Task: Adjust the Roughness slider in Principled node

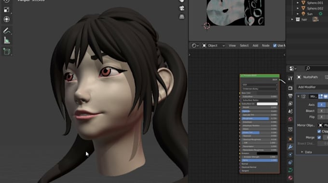Action: click(x=260, y=118)
